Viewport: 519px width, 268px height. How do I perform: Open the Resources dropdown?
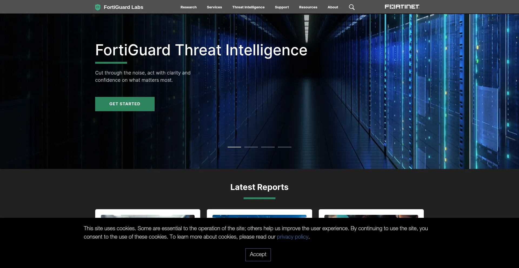tap(308, 7)
